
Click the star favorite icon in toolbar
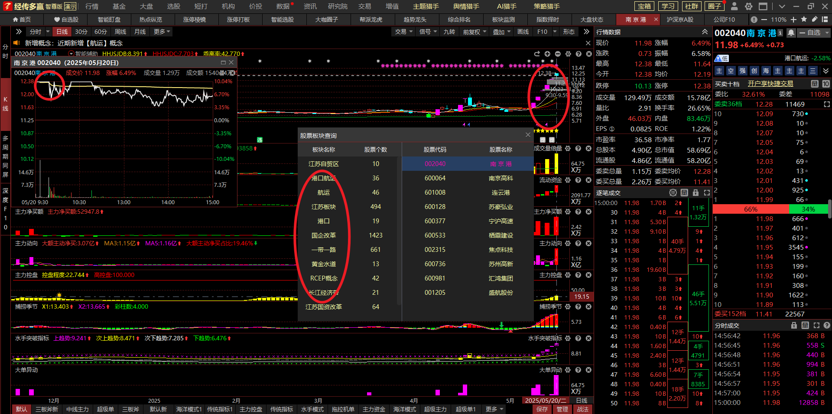pos(804,20)
